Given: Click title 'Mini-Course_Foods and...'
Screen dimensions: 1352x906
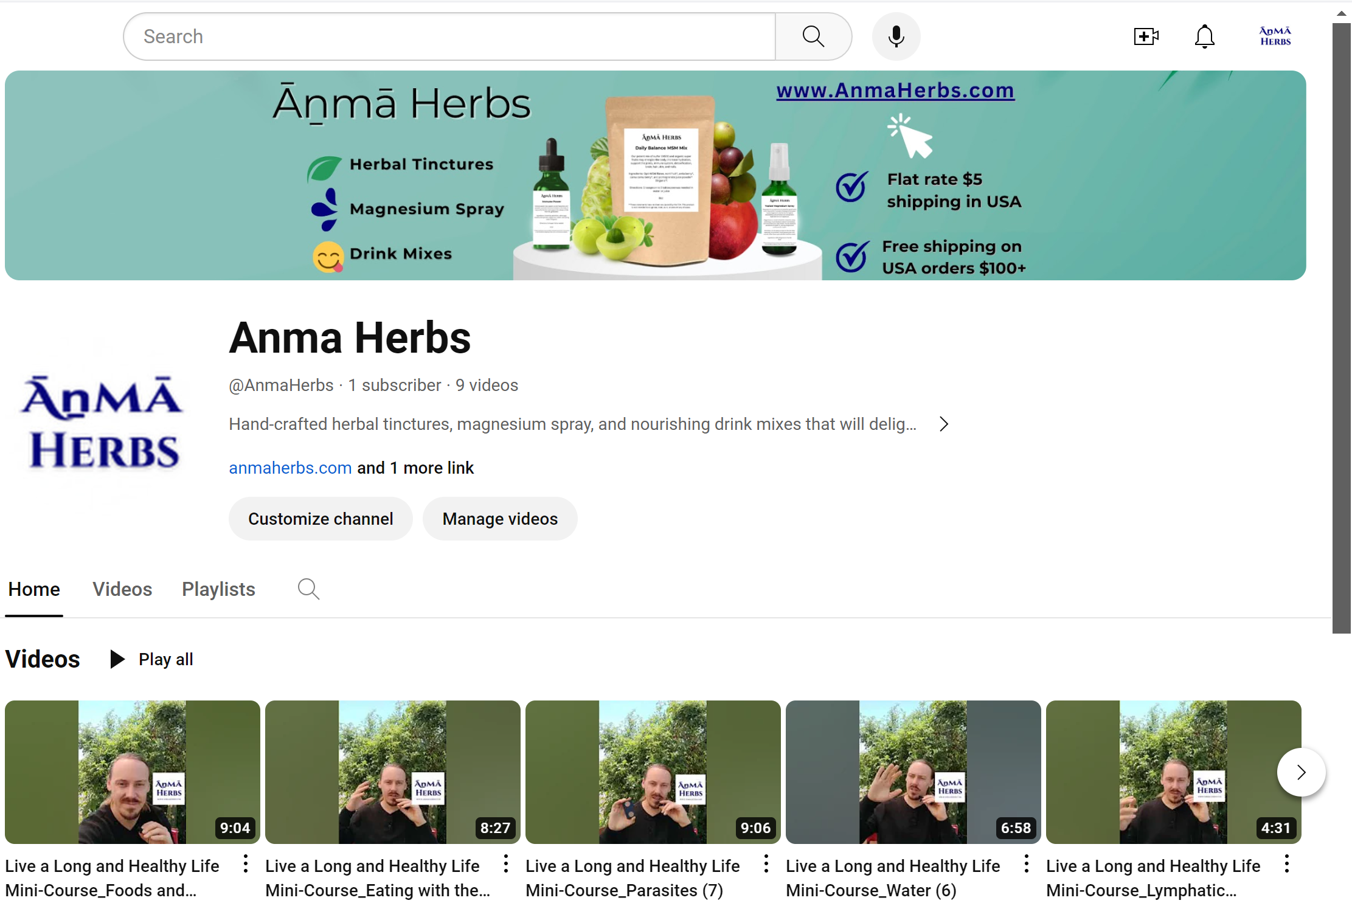Looking at the screenshot, I should 101,890.
